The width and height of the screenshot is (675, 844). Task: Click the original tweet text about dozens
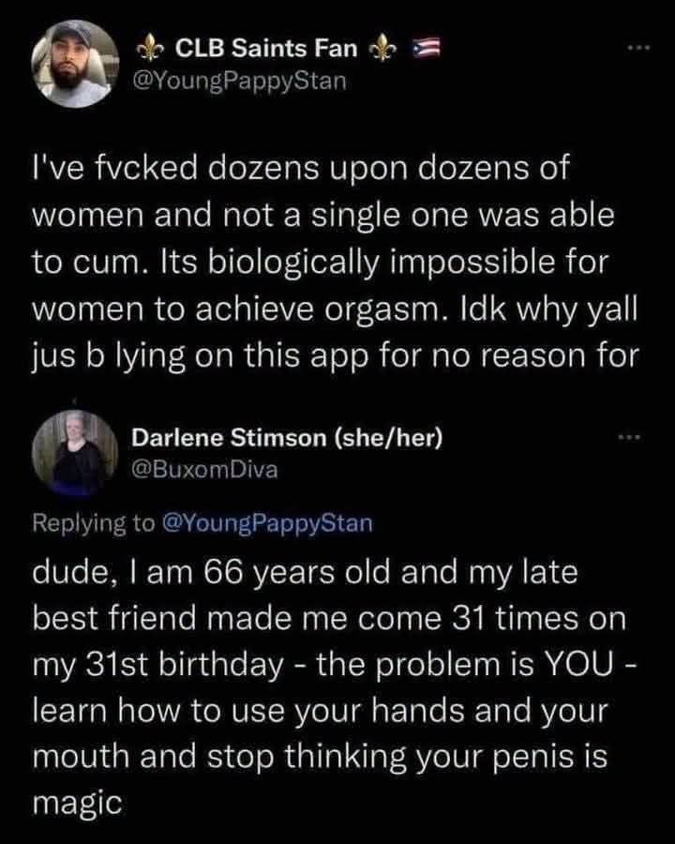(x=336, y=262)
